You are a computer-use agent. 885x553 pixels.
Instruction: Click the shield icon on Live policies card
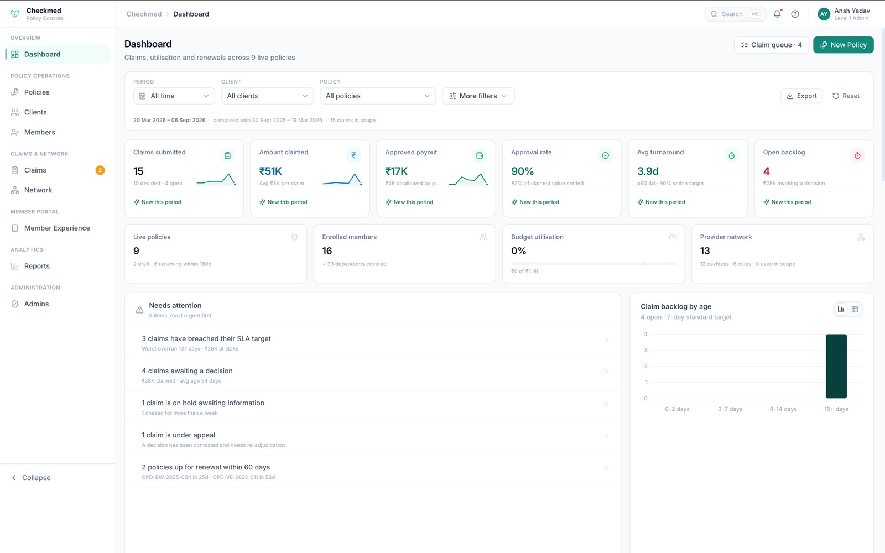pyautogui.click(x=294, y=237)
